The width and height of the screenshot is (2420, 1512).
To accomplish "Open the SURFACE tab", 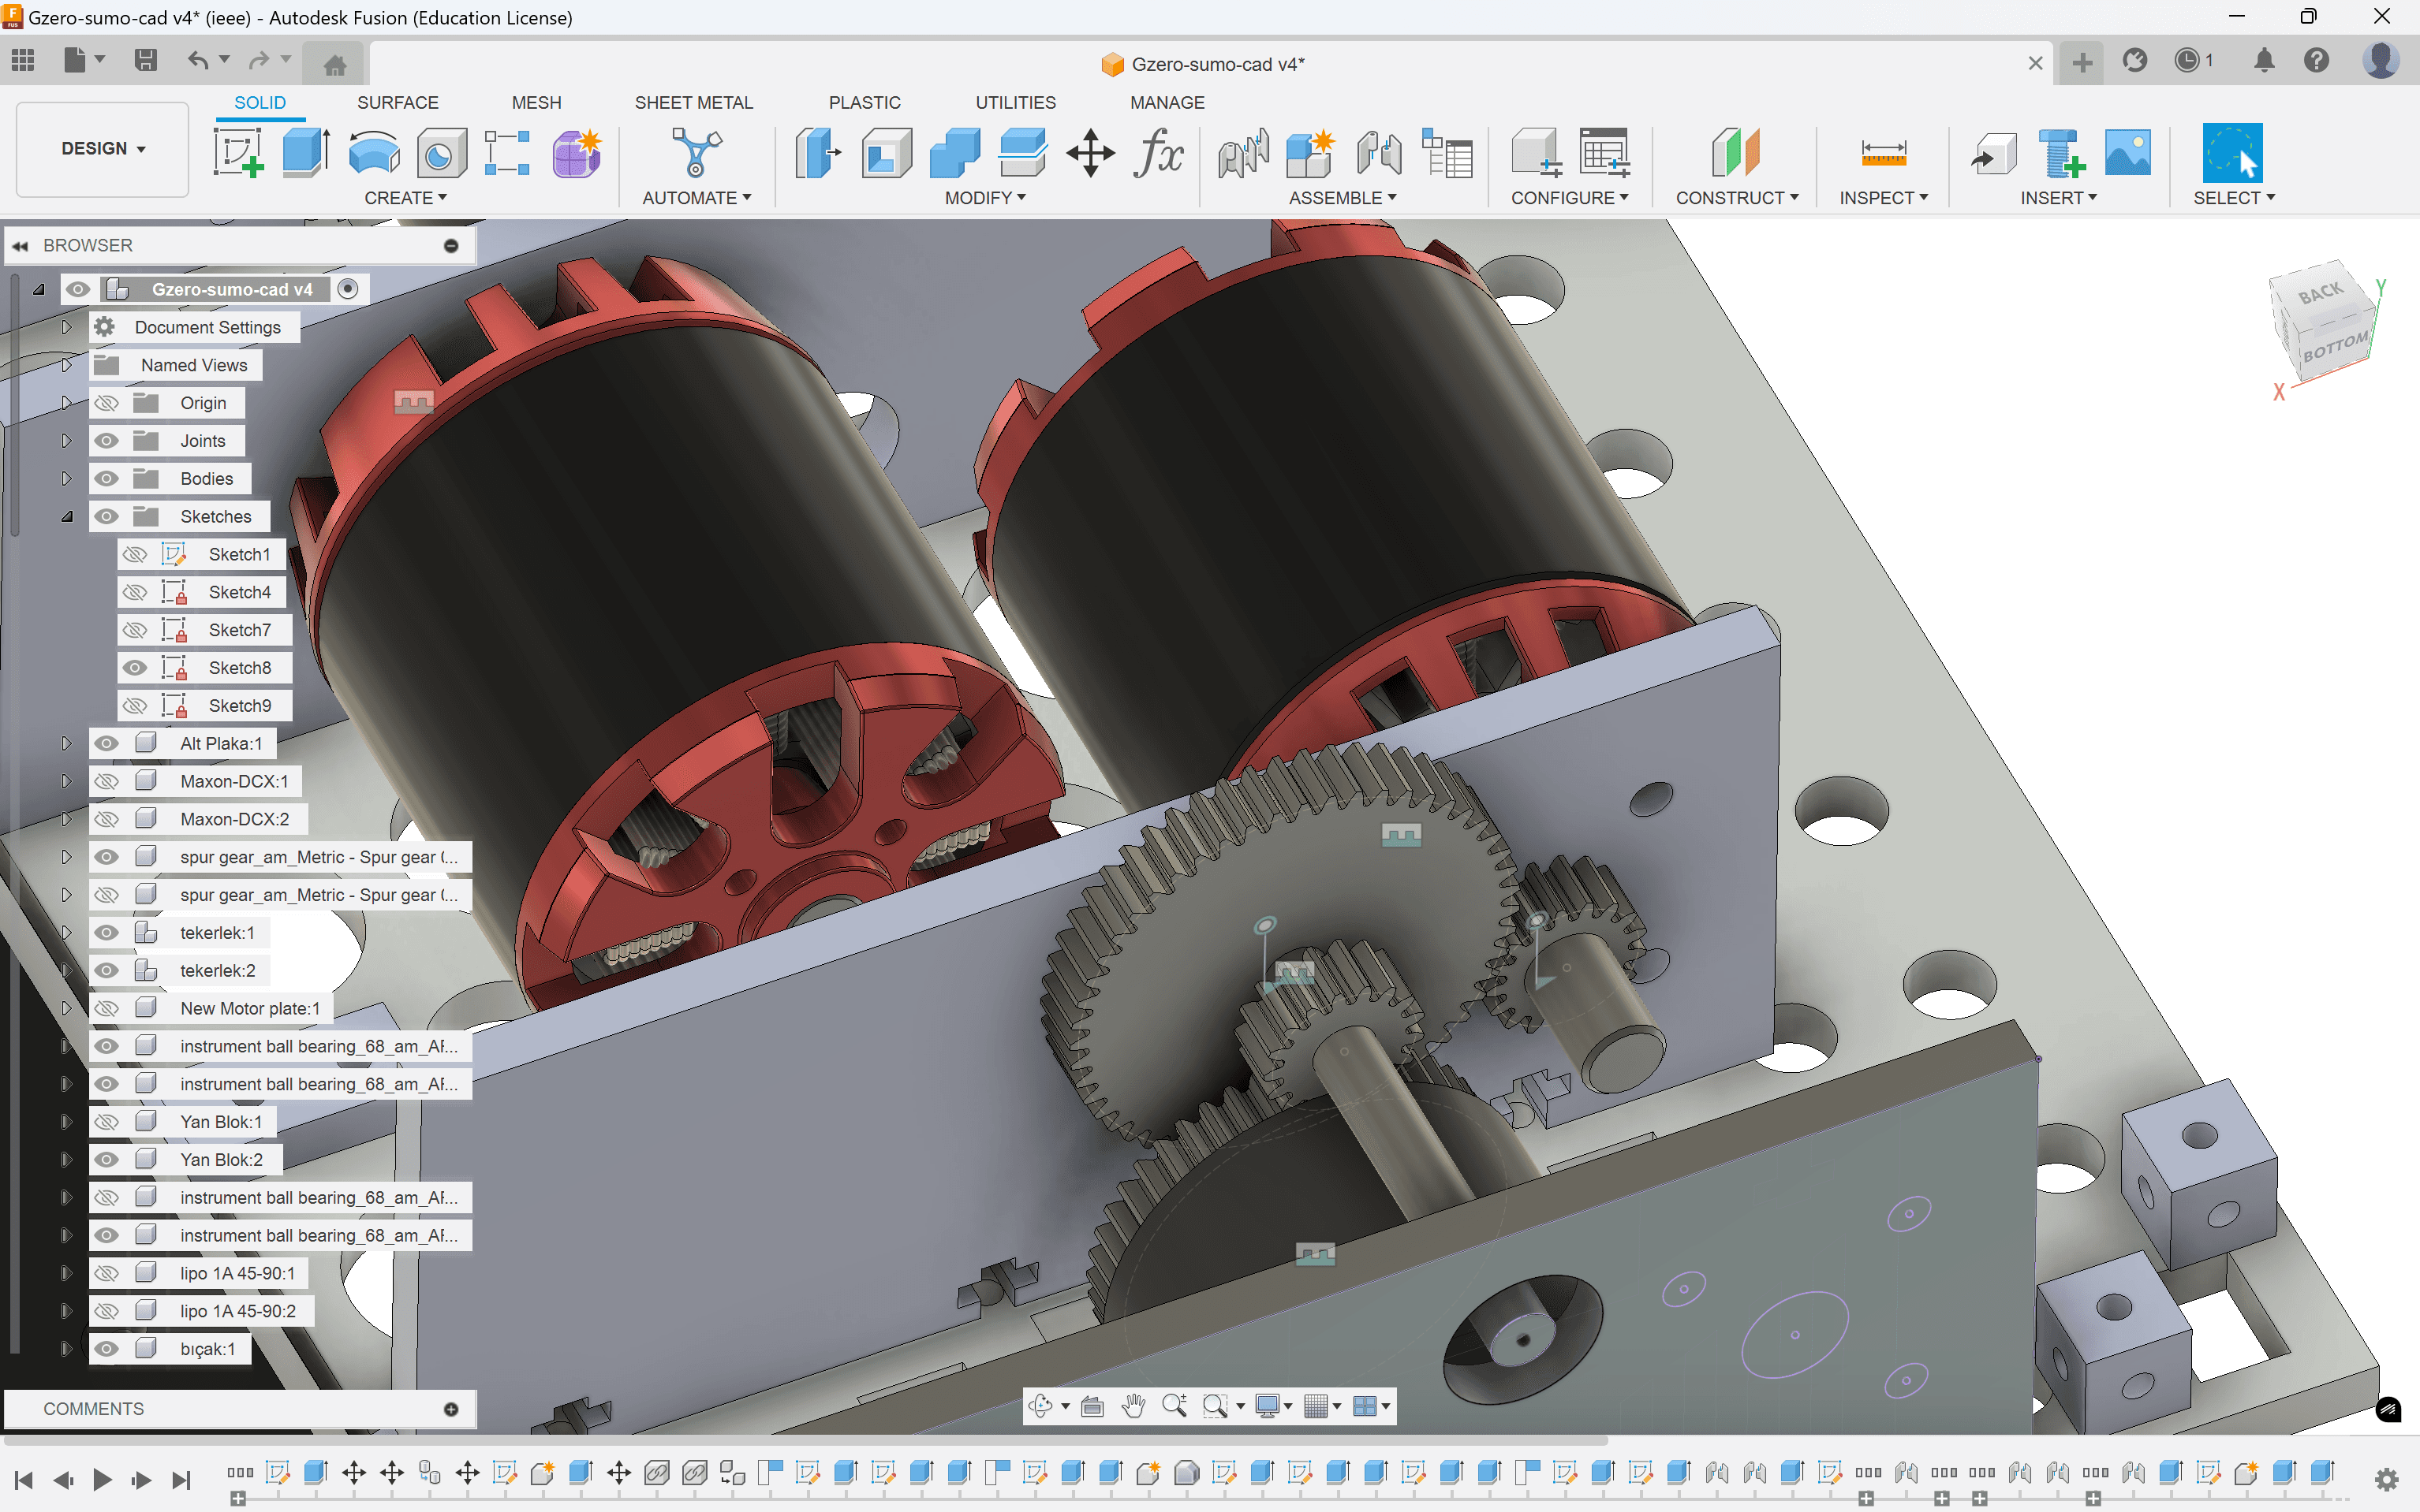I will [x=398, y=102].
